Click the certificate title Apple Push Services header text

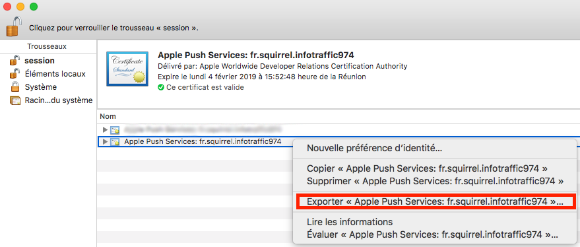[x=256, y=55]
